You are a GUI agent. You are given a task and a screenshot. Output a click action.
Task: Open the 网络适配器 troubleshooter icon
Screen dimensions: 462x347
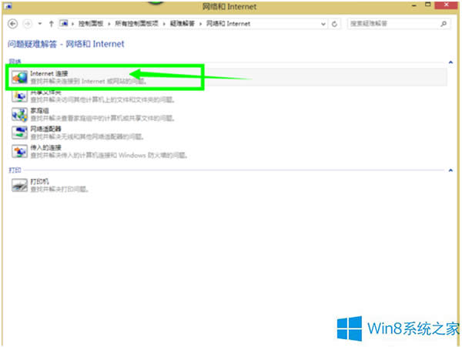[19, 133]
